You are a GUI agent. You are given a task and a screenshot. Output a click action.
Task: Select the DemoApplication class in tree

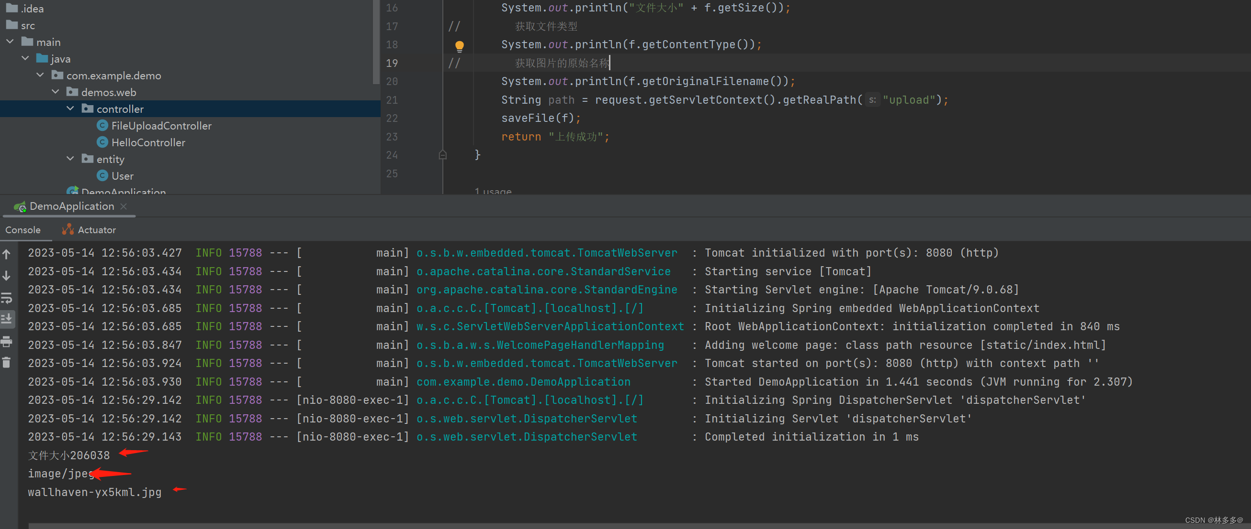(x=124, y=191)
